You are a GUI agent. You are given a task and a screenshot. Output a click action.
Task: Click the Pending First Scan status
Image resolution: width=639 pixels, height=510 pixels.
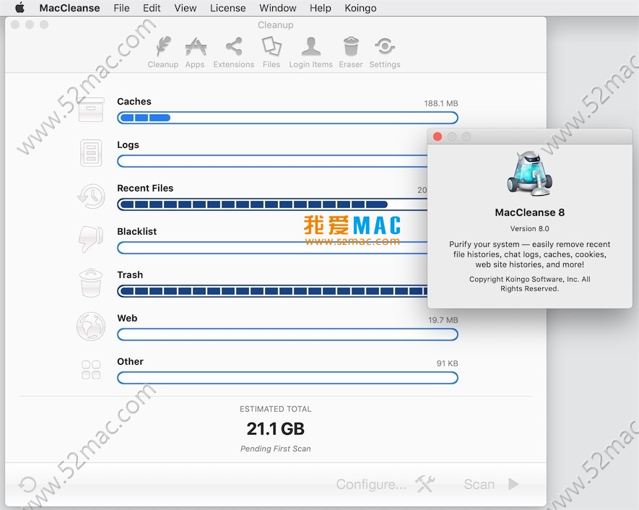point(276,449)
